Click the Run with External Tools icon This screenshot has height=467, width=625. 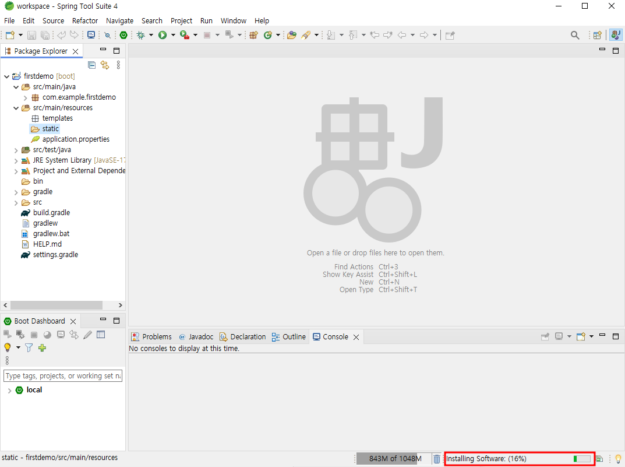184,35
